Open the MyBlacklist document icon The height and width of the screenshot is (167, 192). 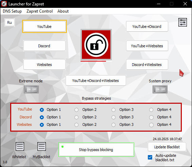pos(42,146)
